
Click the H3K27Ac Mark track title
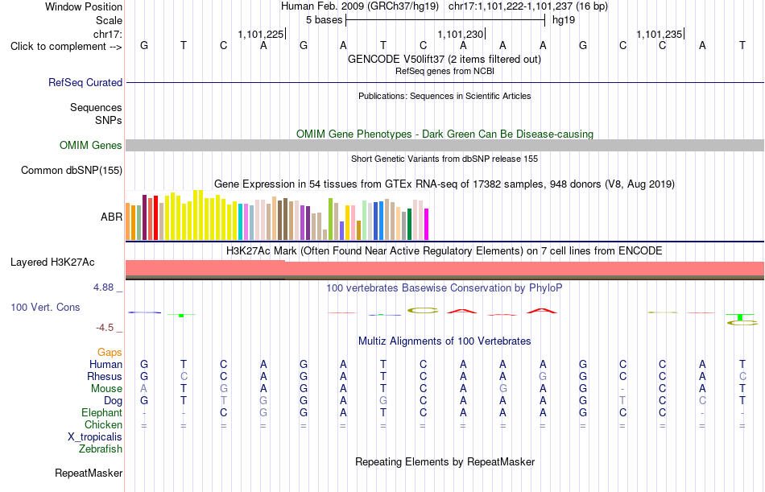pos(444,251)
